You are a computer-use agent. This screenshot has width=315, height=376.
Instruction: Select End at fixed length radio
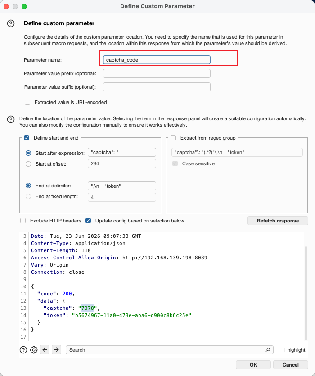click(28, 196)
